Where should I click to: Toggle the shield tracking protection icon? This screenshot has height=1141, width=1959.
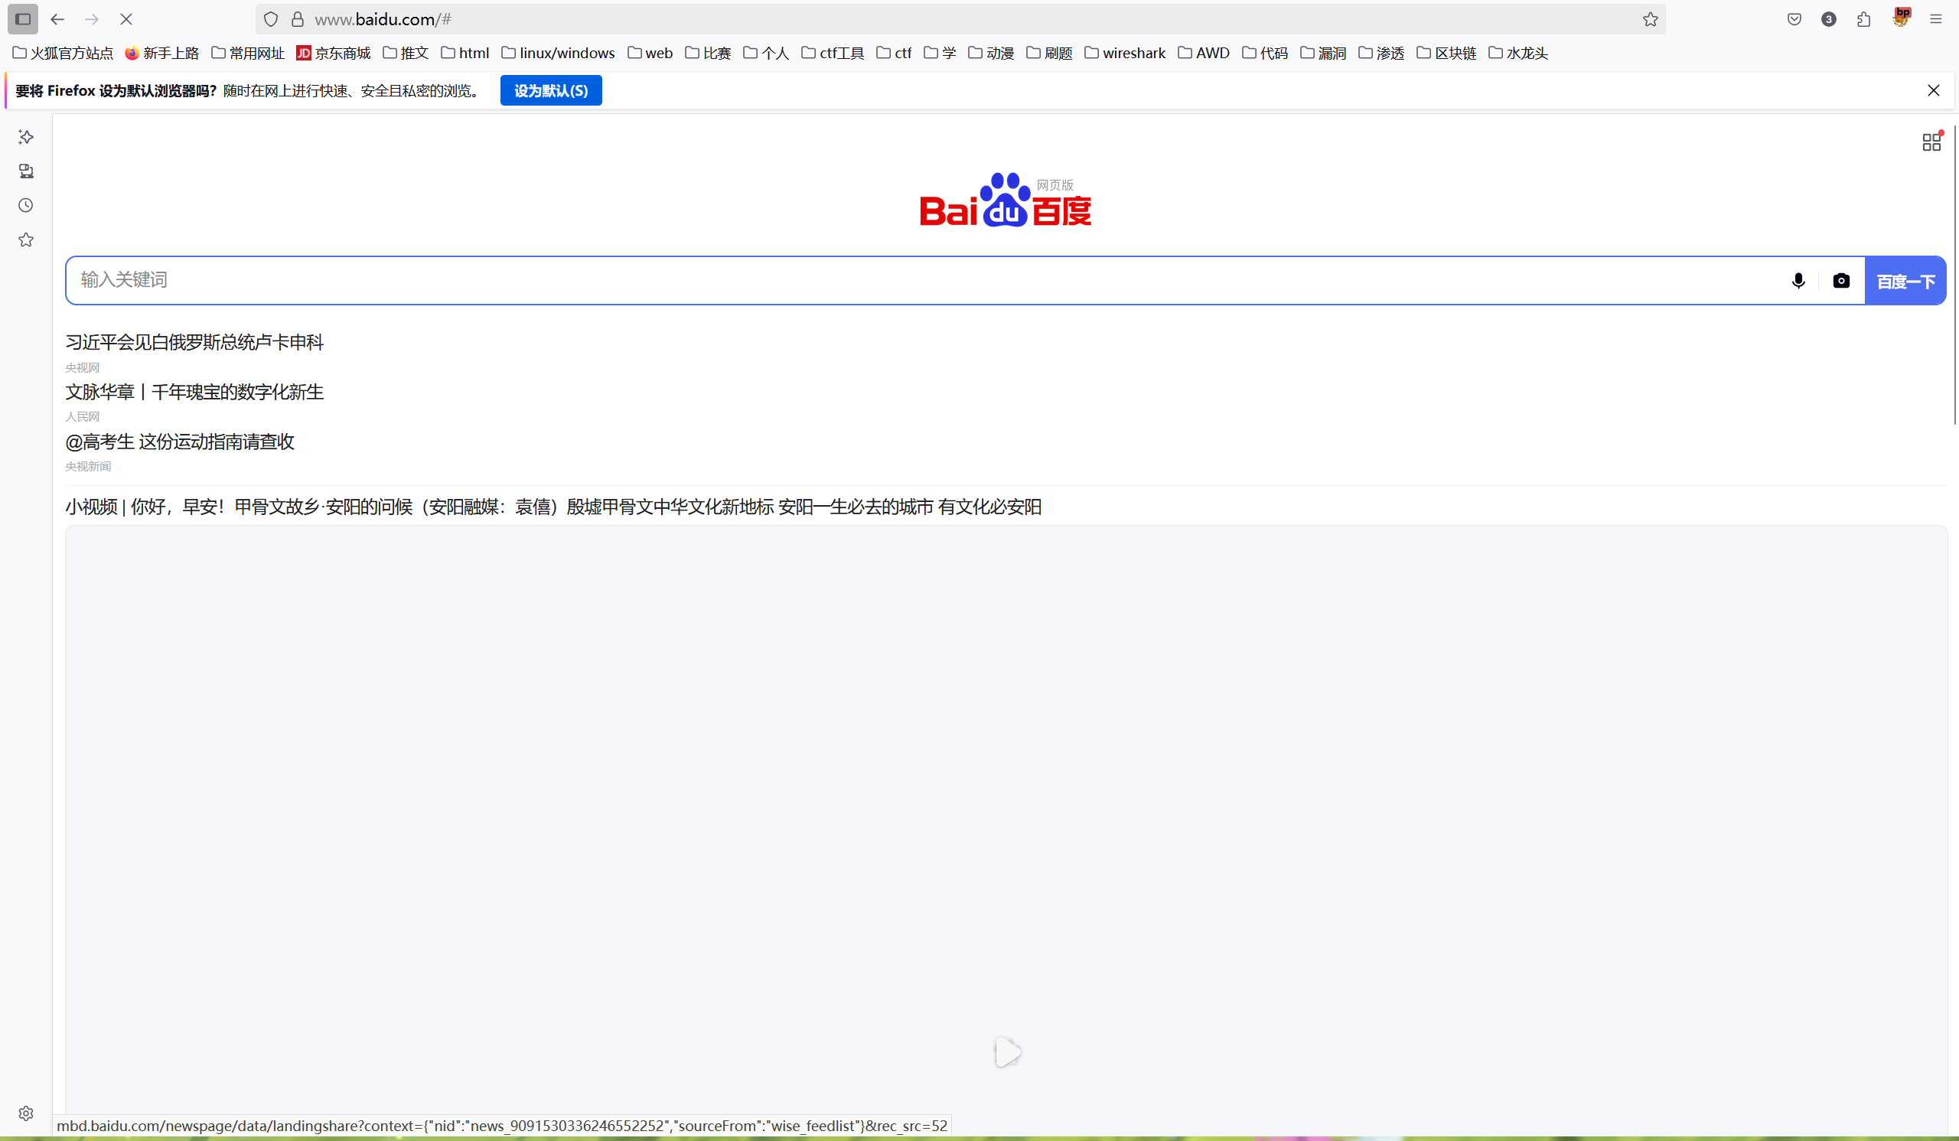coord(271,18)
